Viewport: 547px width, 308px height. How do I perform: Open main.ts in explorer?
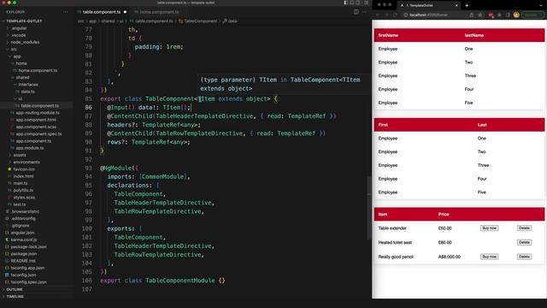click(21, 183)
